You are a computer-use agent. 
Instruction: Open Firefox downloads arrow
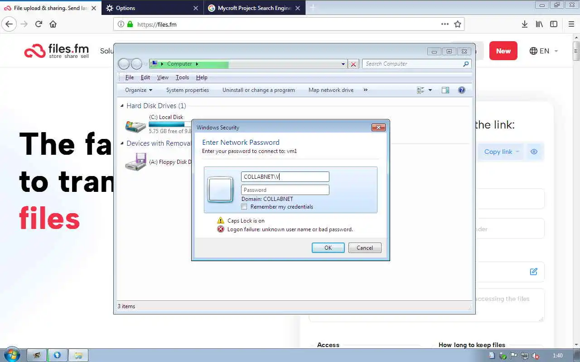[524, 24]
